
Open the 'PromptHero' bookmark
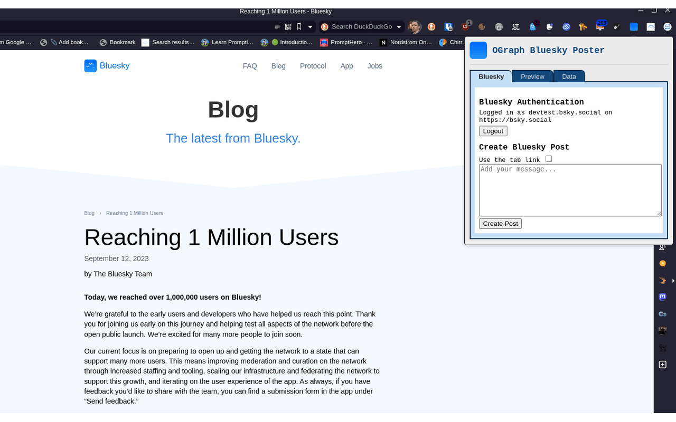pos(346,42)
